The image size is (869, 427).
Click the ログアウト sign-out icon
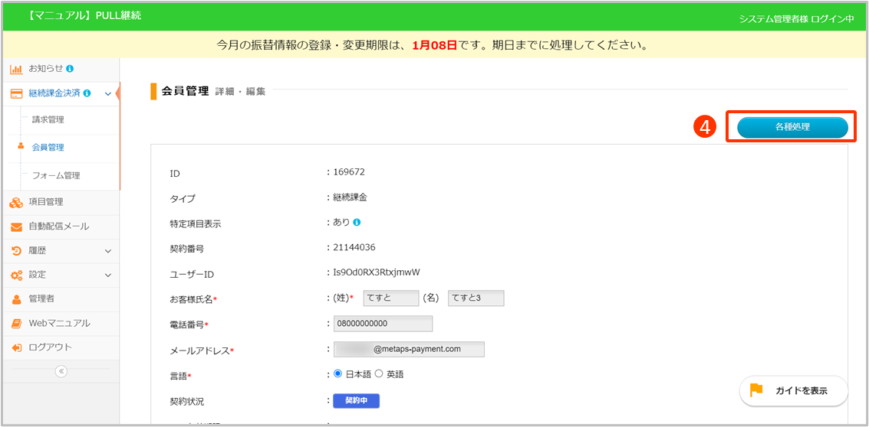(15, 347)
